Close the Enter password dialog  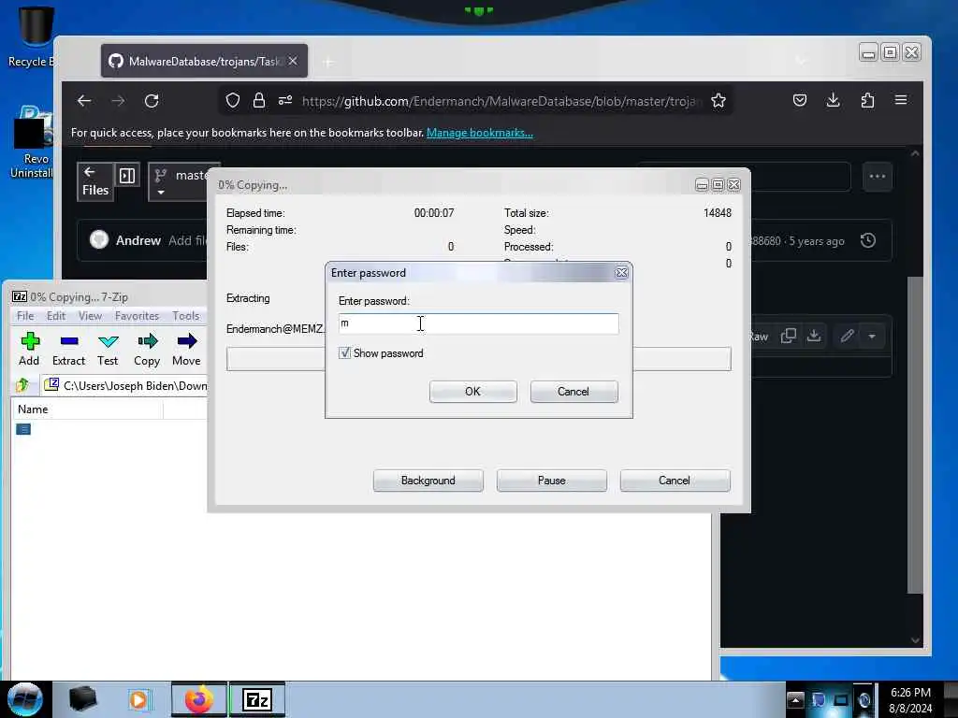(621, 273)
